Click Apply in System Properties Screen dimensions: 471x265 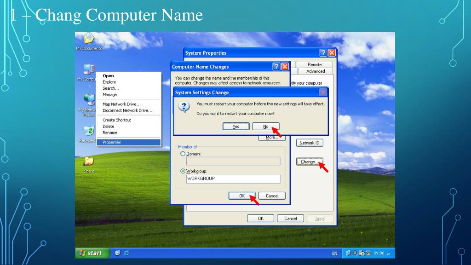(x=320, y=219)
